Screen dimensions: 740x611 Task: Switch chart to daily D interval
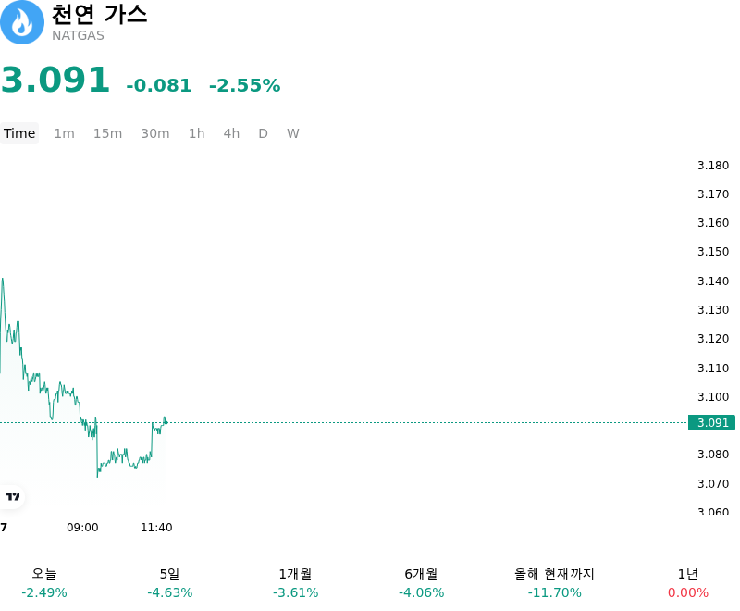click(x=263, y=133)
